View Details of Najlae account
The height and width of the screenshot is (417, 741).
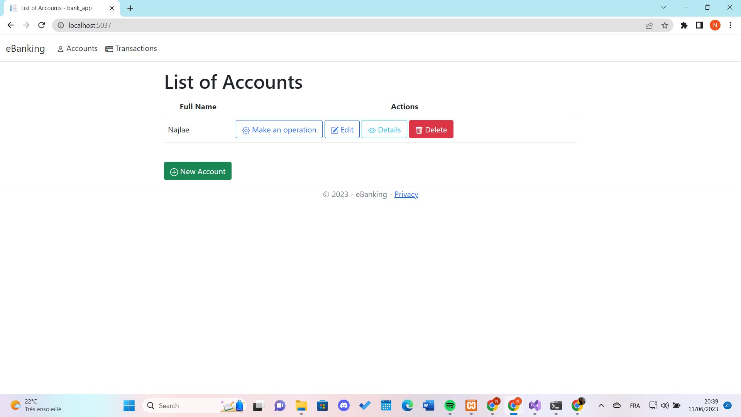(384, 130)
